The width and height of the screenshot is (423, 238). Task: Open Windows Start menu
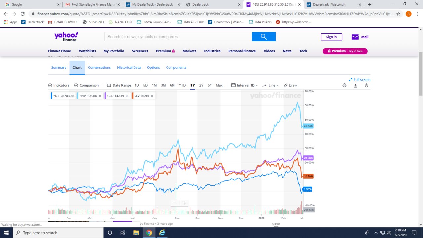[6, 233]
